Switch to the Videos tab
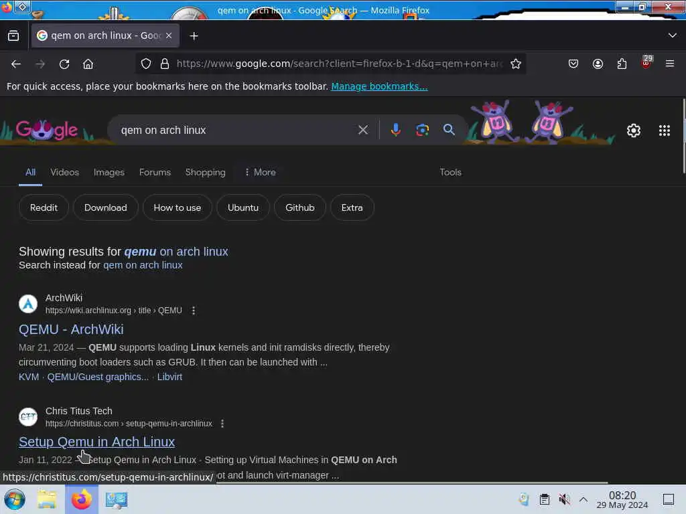The height and width of the screenshot is (514, 686). 65,172
